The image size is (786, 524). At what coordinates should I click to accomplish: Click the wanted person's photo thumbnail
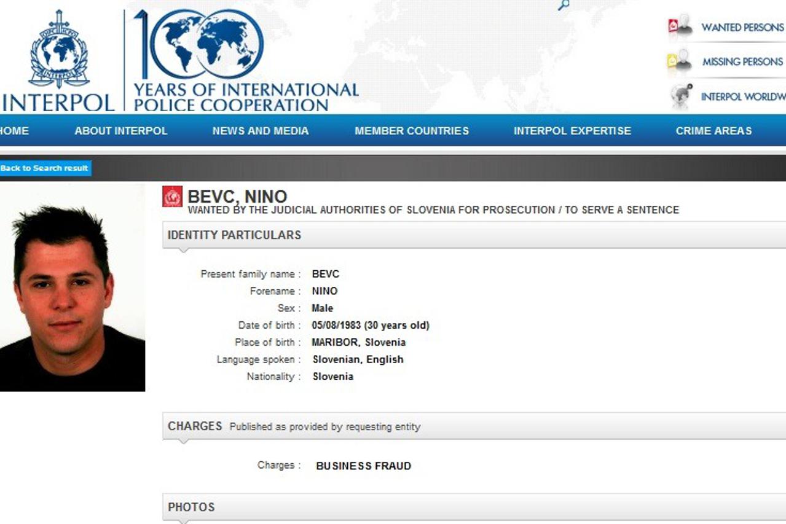tap(72, 287)
